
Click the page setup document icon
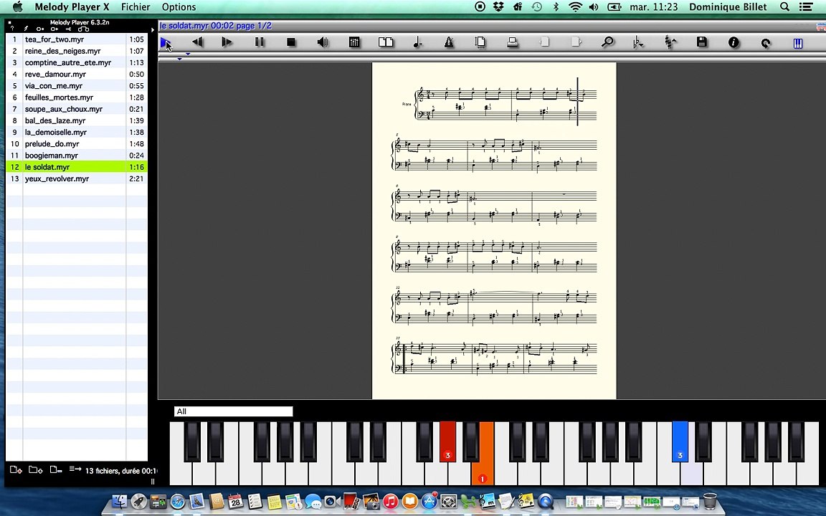coord(480,42)
